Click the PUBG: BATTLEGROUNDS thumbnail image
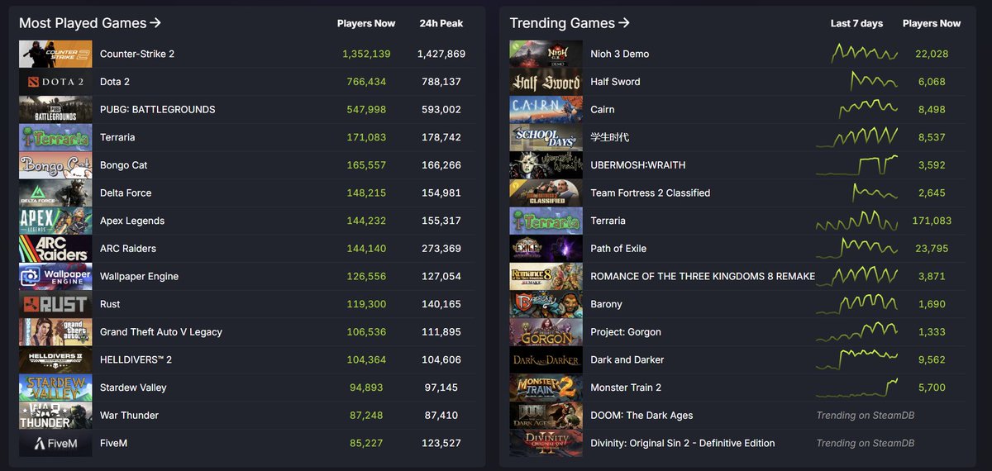Screen dimensions: 992x471 tap(55, 109)
